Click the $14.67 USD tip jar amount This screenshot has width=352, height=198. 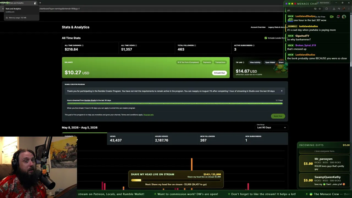click(x=246, y=71)
